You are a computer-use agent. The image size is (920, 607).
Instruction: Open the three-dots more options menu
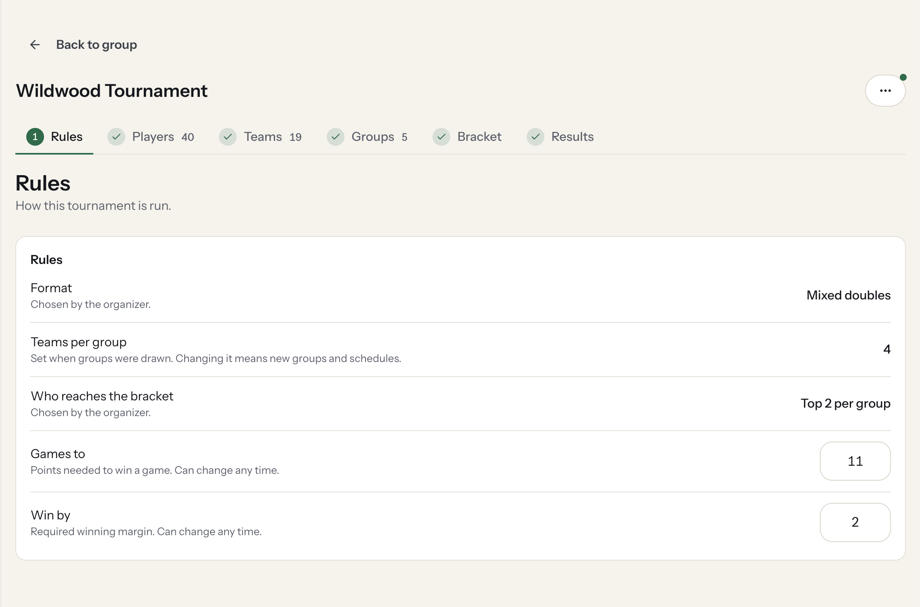pyautogui.click(x=885, y=91)
